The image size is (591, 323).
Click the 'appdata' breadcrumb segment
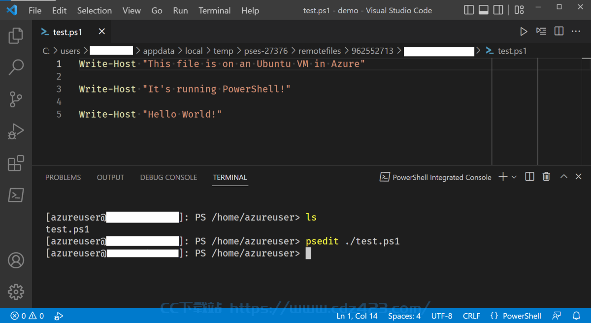point(158,51)
